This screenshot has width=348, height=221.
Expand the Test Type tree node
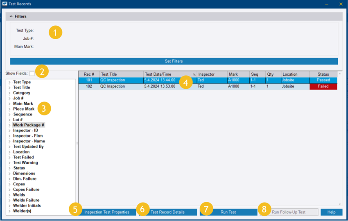click(9, 82)
